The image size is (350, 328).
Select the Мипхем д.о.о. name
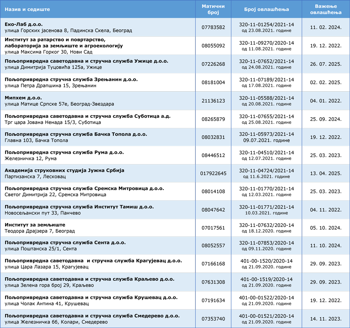pyautogui.click(x=23, y=98)
